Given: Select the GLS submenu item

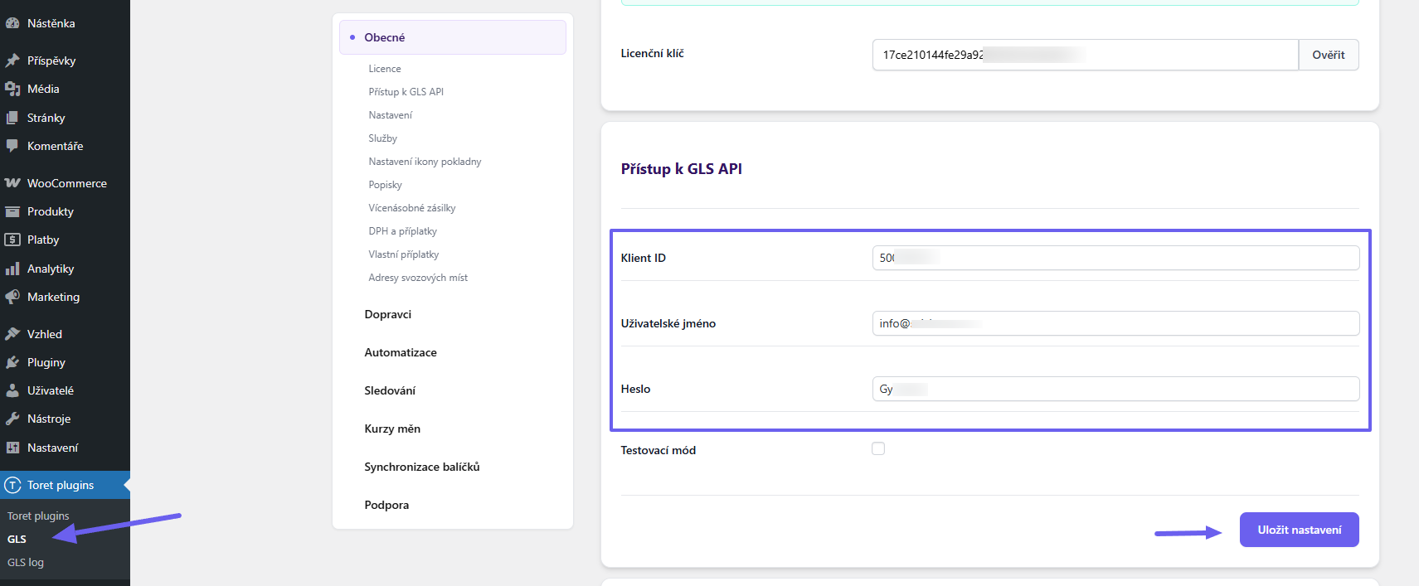Looking at the screenshot, I should point(17,539).
